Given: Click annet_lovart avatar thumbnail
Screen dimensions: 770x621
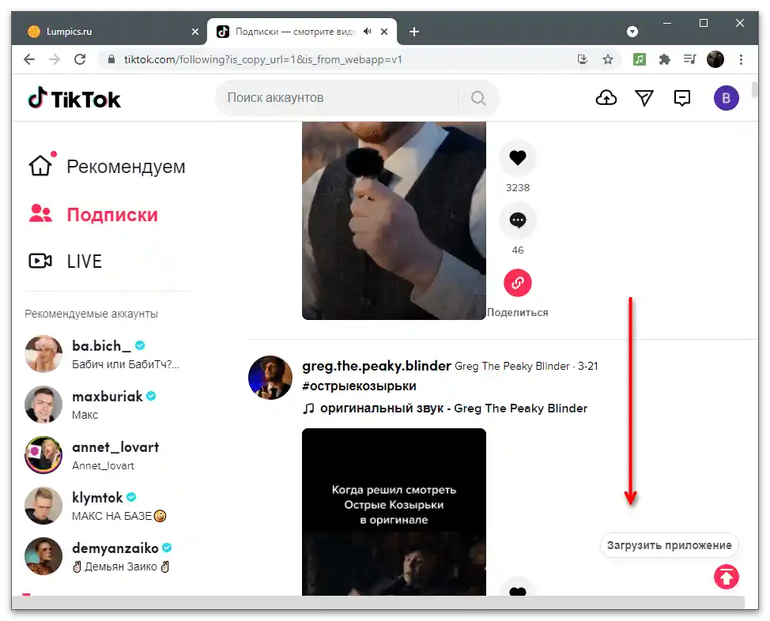Looking at the screenshot, I should (x=43, y=455).
